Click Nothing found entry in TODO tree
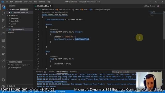The height and width of the screenshot is (93, 165). tap(16, 68)
